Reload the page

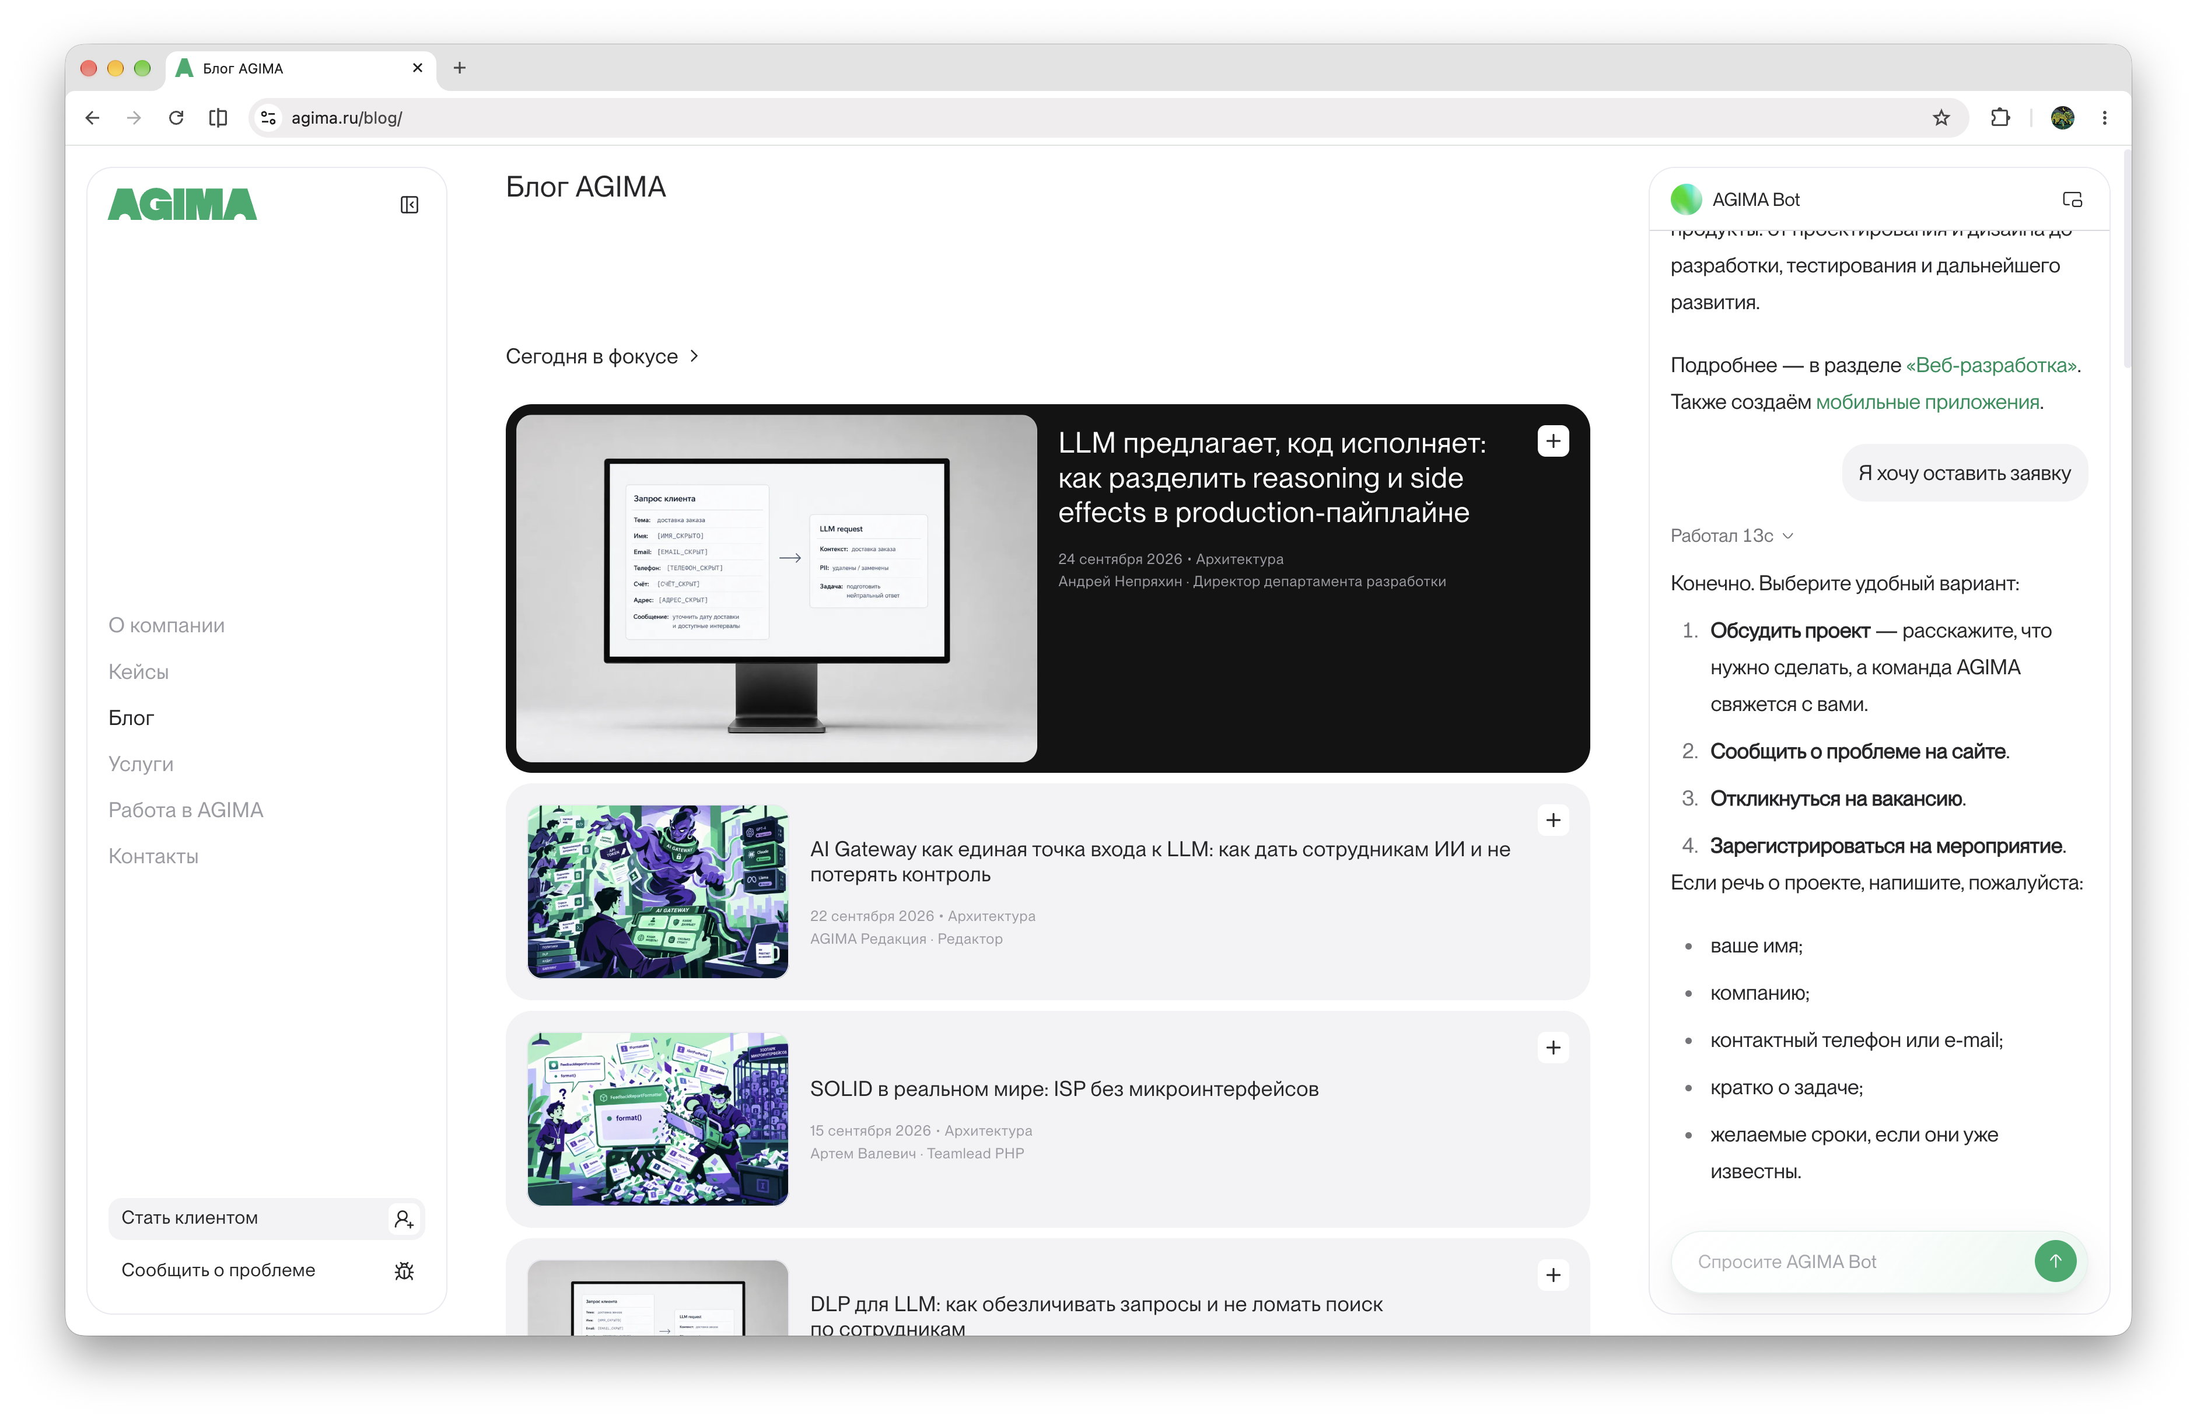[176, 118]
